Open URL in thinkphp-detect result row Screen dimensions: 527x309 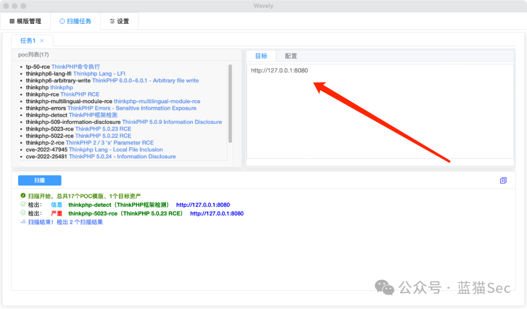pos(203,205)
